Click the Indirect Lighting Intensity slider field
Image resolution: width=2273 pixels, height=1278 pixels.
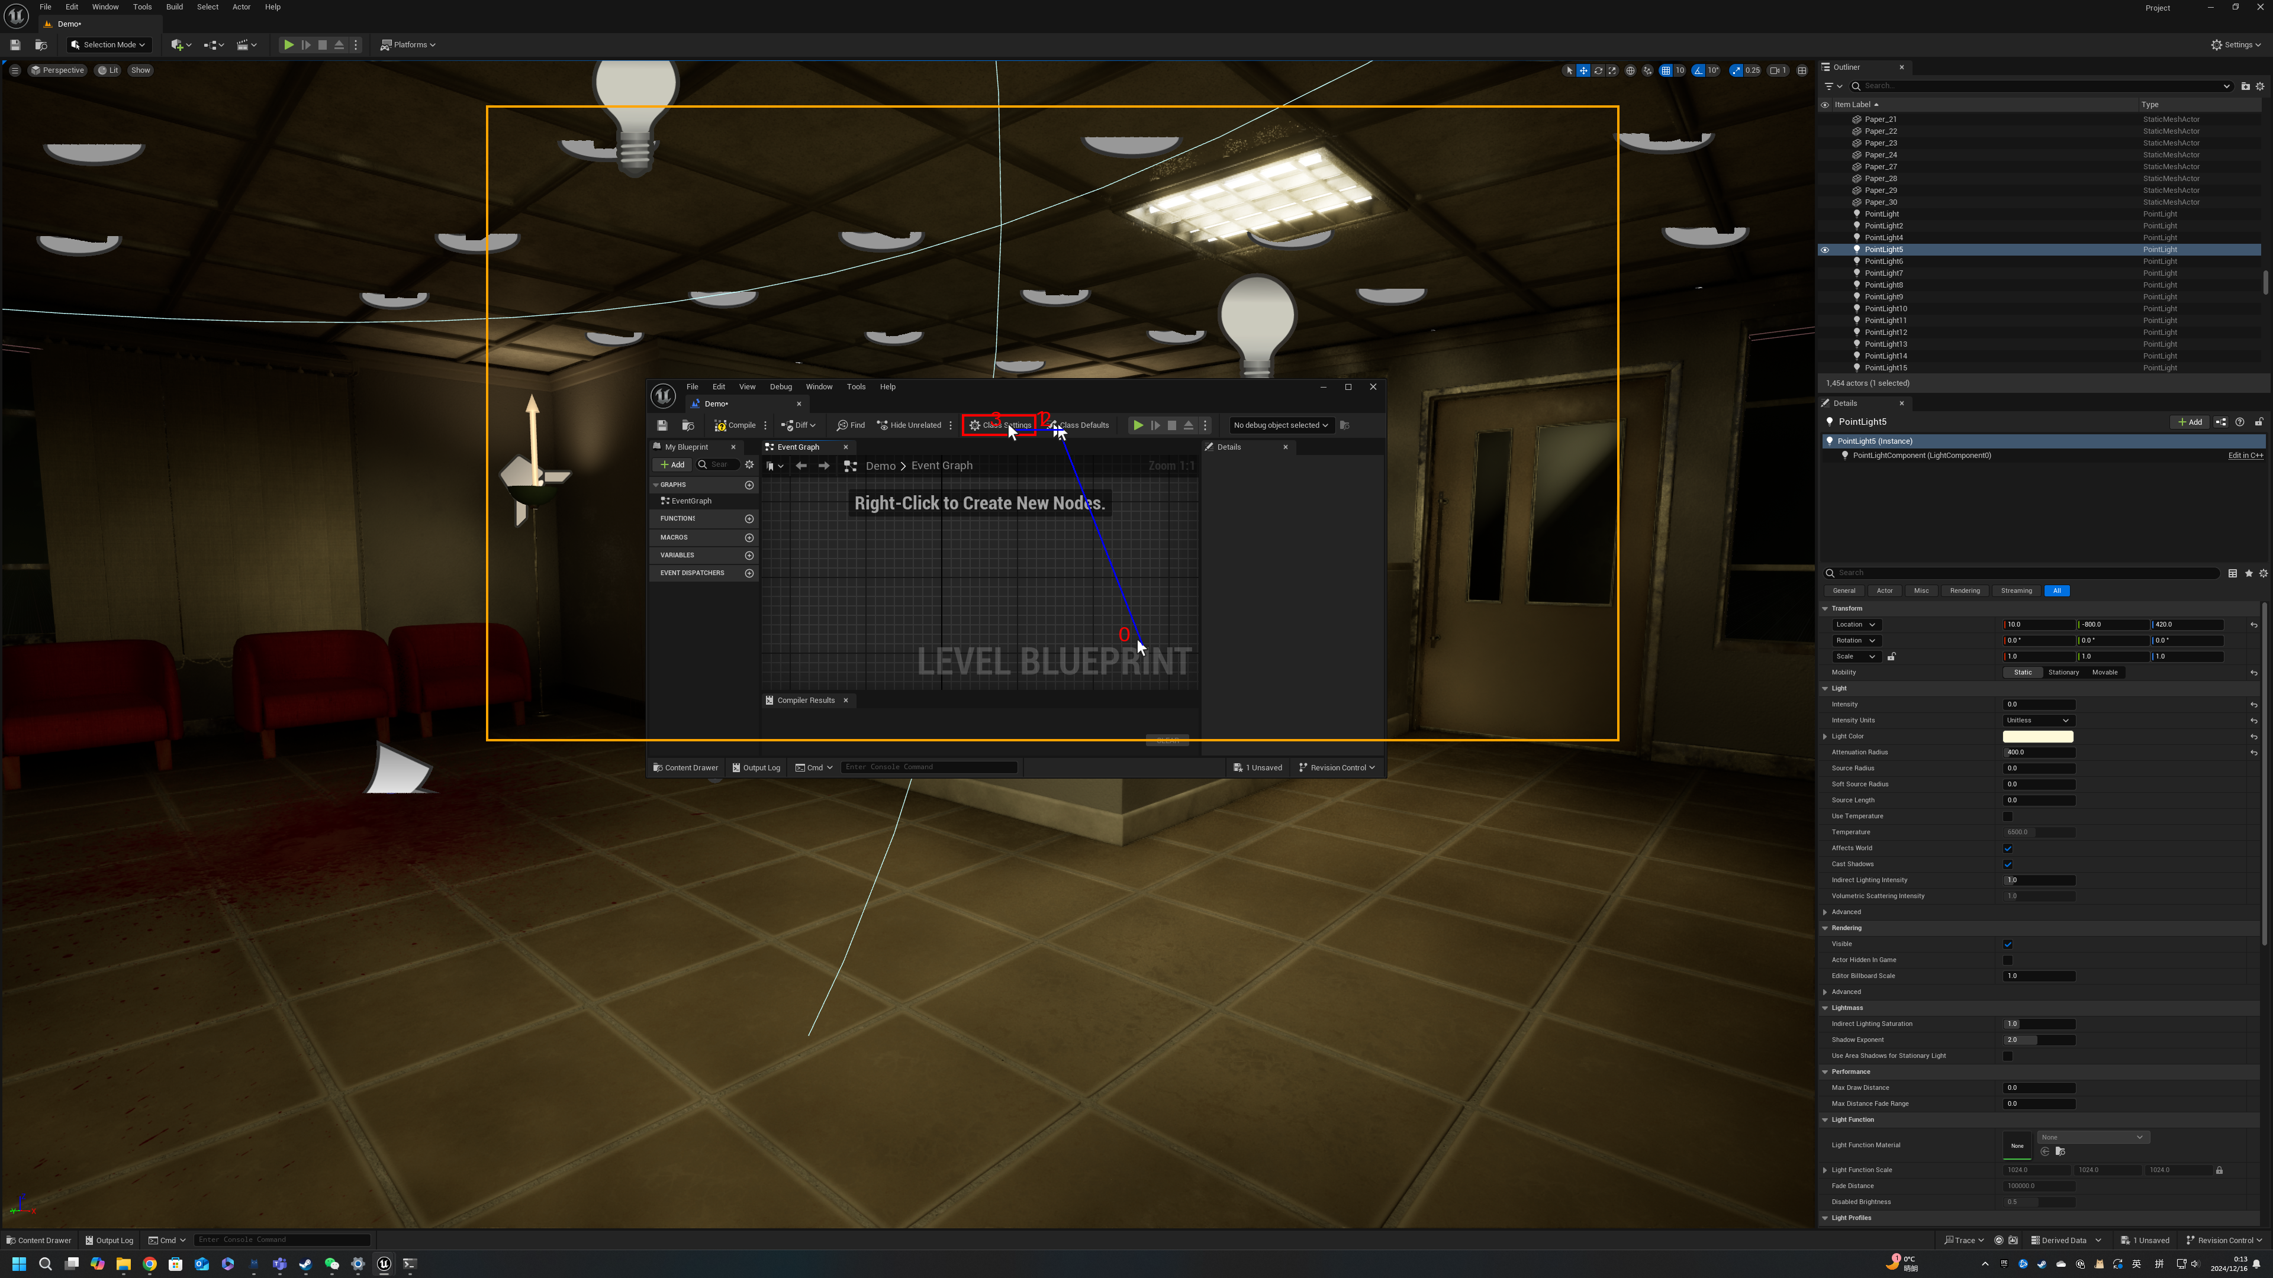pyautogui.click(x=2038, y=880)
